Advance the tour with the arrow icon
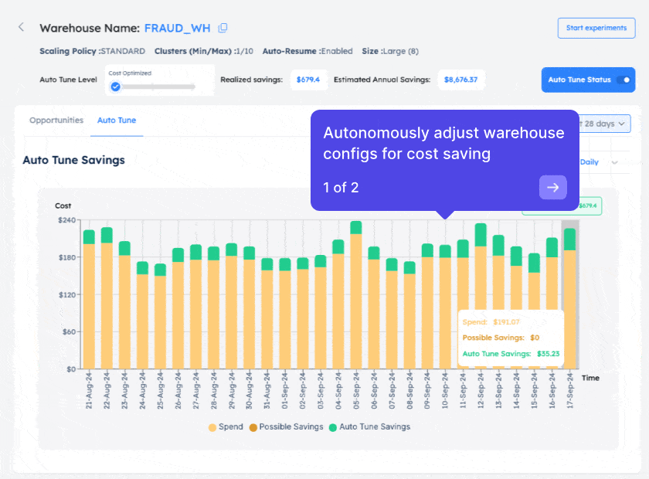 pyautogui.click(x=553, y=187)
